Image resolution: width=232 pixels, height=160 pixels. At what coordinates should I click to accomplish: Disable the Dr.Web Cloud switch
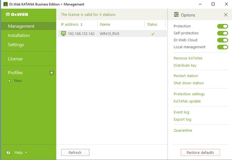[x=222, y=40]
